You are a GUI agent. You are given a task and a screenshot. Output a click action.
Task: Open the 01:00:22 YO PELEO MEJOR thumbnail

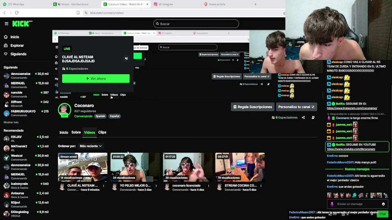[x=135, y=167]
